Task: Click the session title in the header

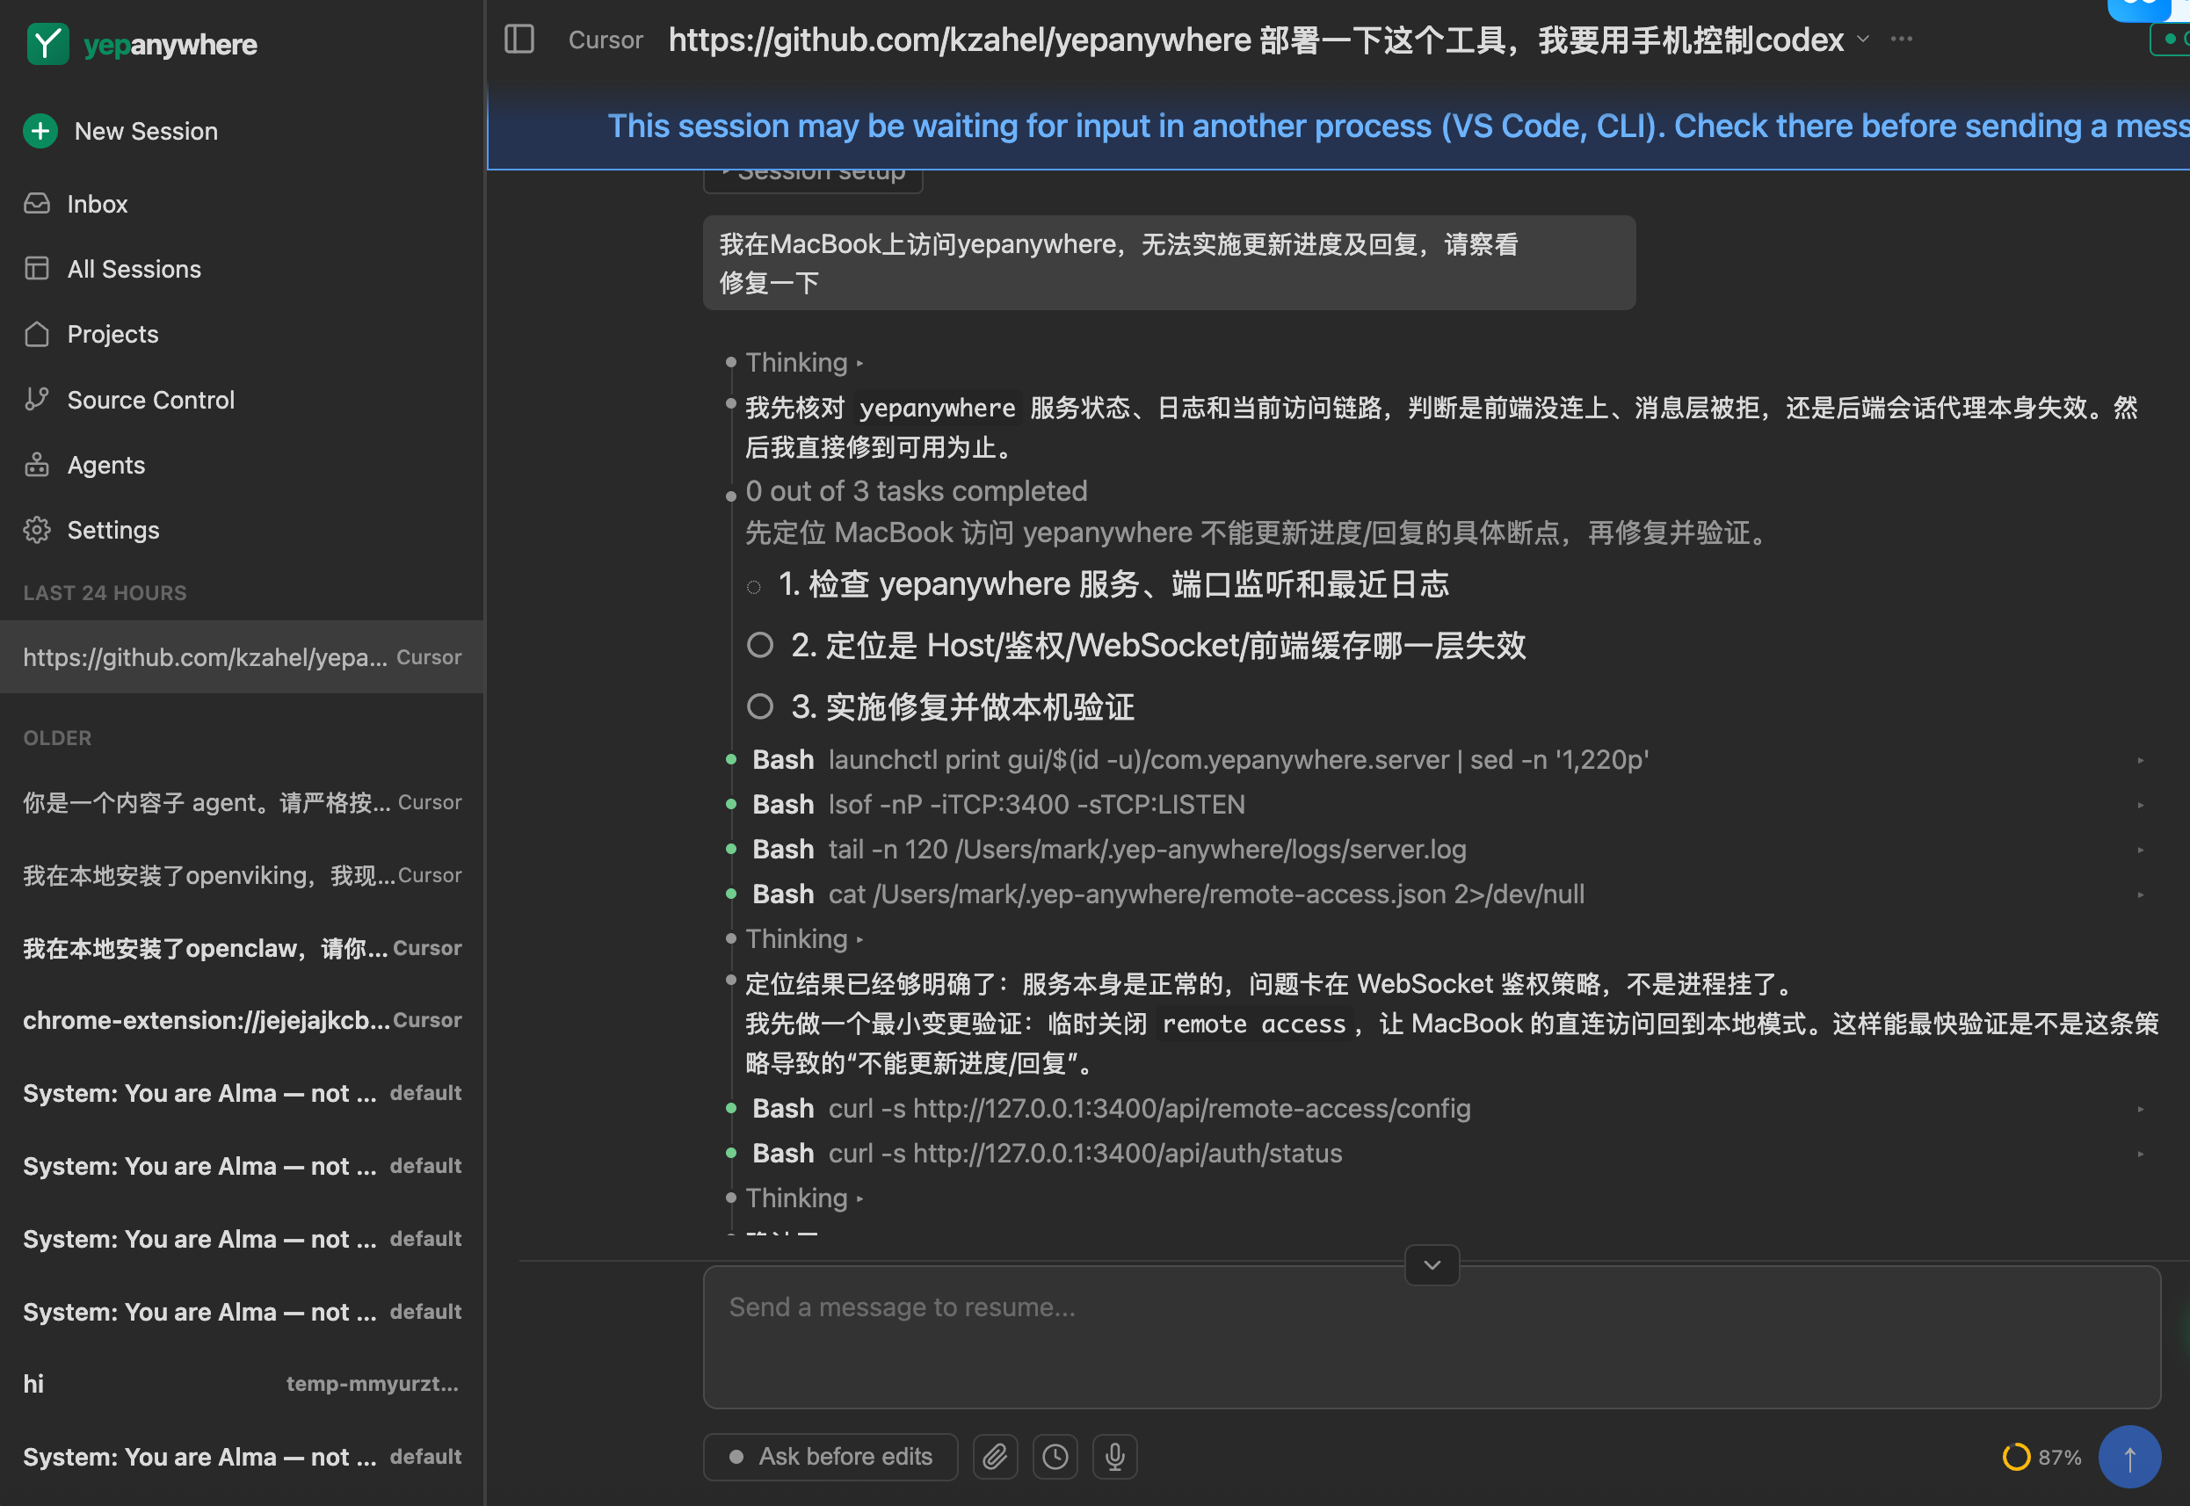Action: pos(1256,40)
